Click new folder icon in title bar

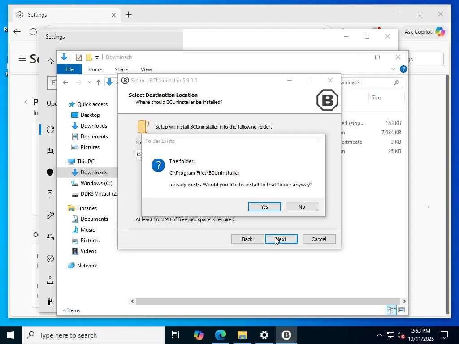pos(89,57)
